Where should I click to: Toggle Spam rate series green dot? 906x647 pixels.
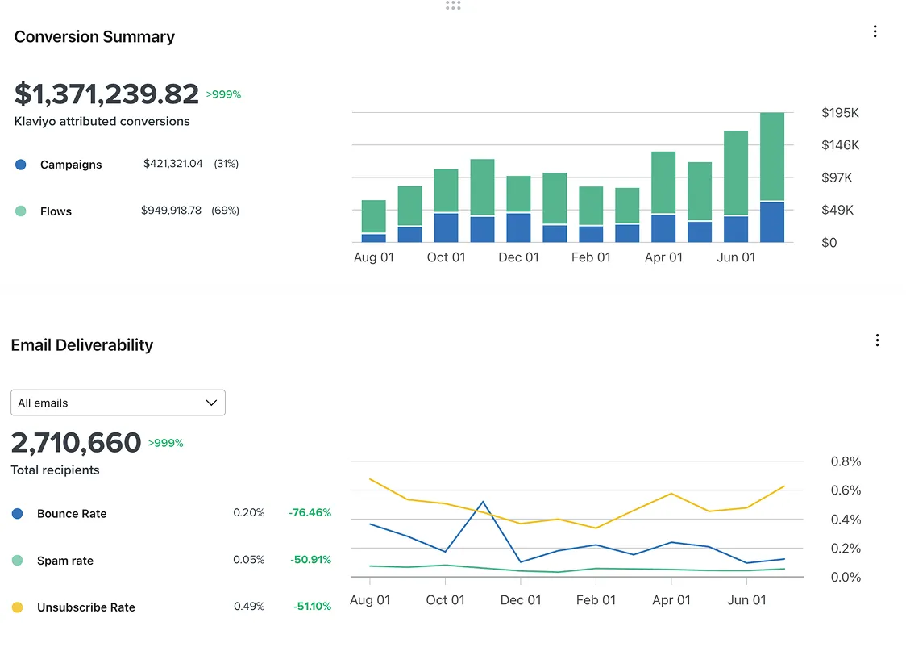(x=18, y=560)
